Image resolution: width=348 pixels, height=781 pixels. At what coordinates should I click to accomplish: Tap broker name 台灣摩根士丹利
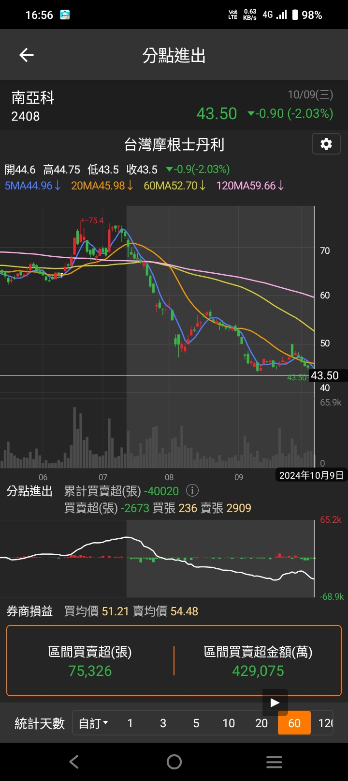click(x=174, y=144)
